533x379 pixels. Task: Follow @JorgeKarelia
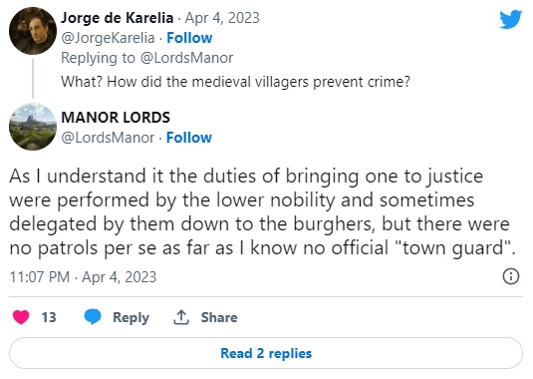(x=189, y=38)
